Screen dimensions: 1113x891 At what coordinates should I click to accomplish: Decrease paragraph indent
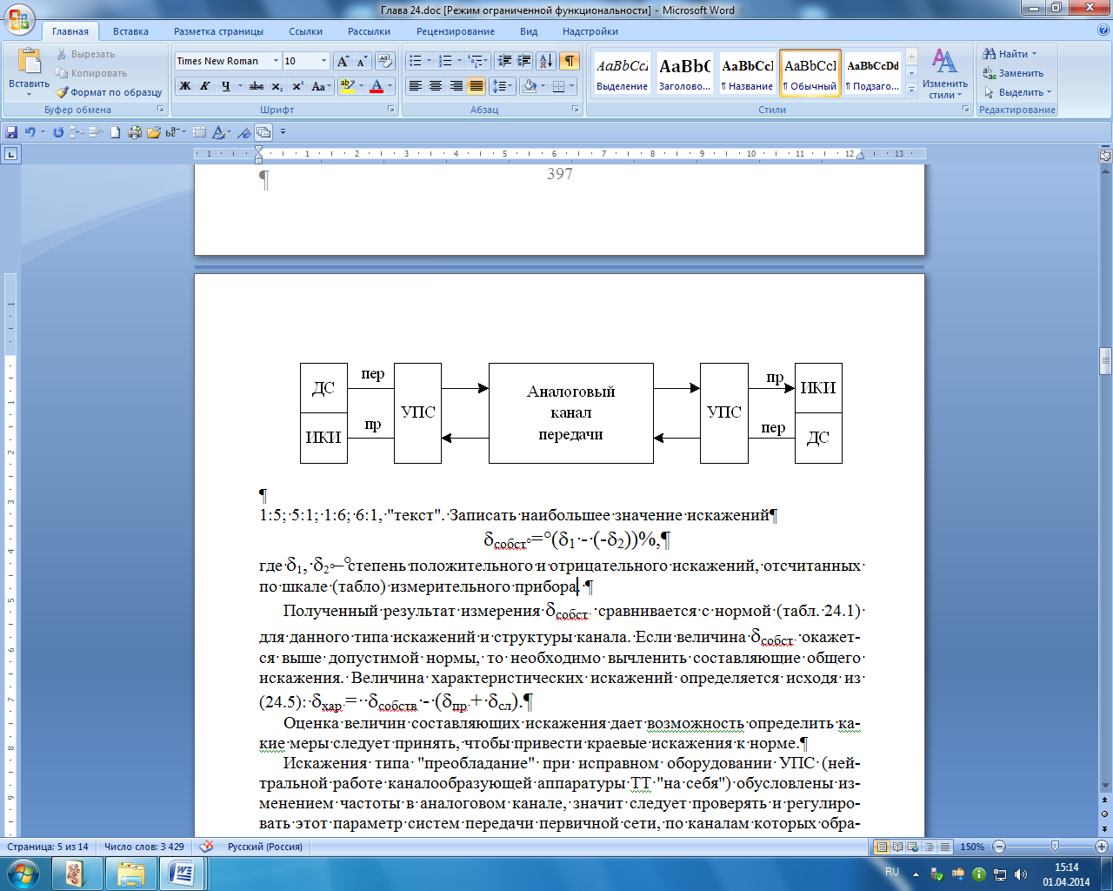coord(503,61)
